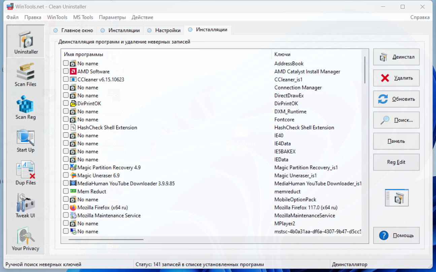Click the Обновить refresh button

pos(396,99)
